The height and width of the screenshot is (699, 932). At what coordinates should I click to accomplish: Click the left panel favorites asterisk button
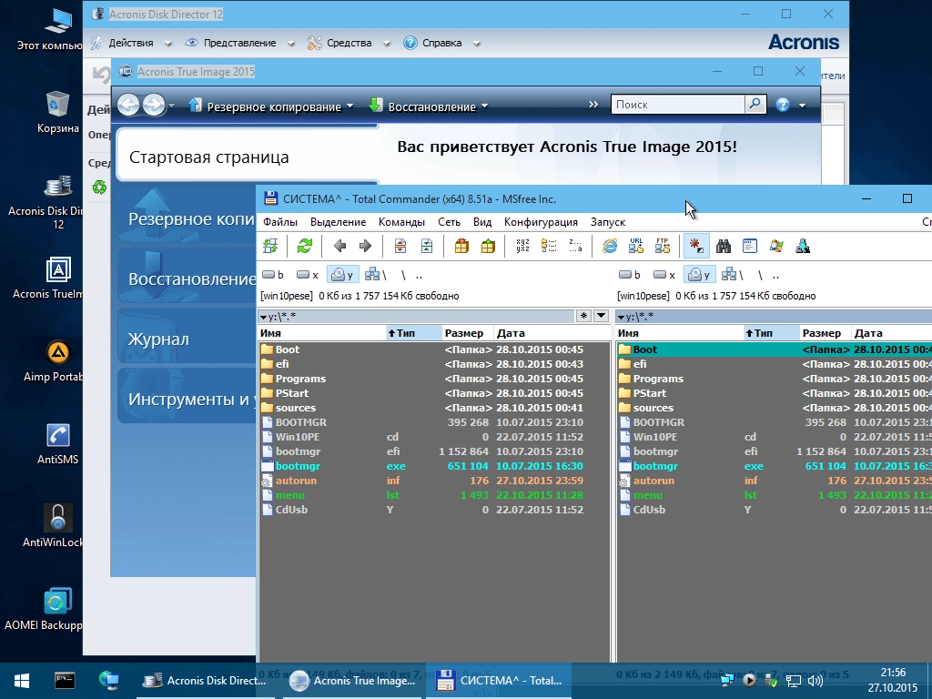point(583,316)
